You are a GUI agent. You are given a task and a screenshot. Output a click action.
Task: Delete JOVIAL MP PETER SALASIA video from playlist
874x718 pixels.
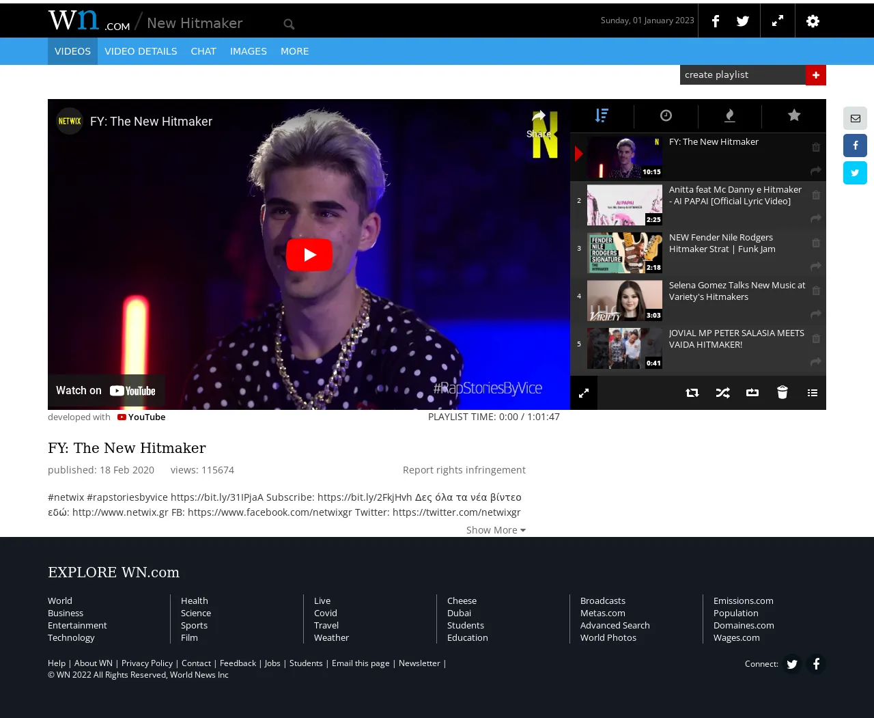coord(816,338)
